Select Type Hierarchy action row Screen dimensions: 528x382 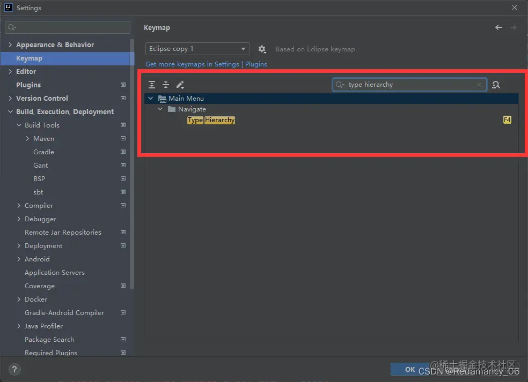(x=332, y=120)
